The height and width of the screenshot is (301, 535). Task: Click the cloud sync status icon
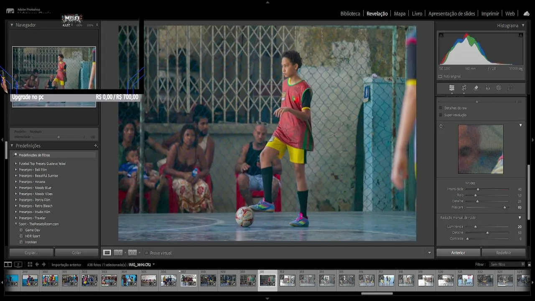point(526,13)
